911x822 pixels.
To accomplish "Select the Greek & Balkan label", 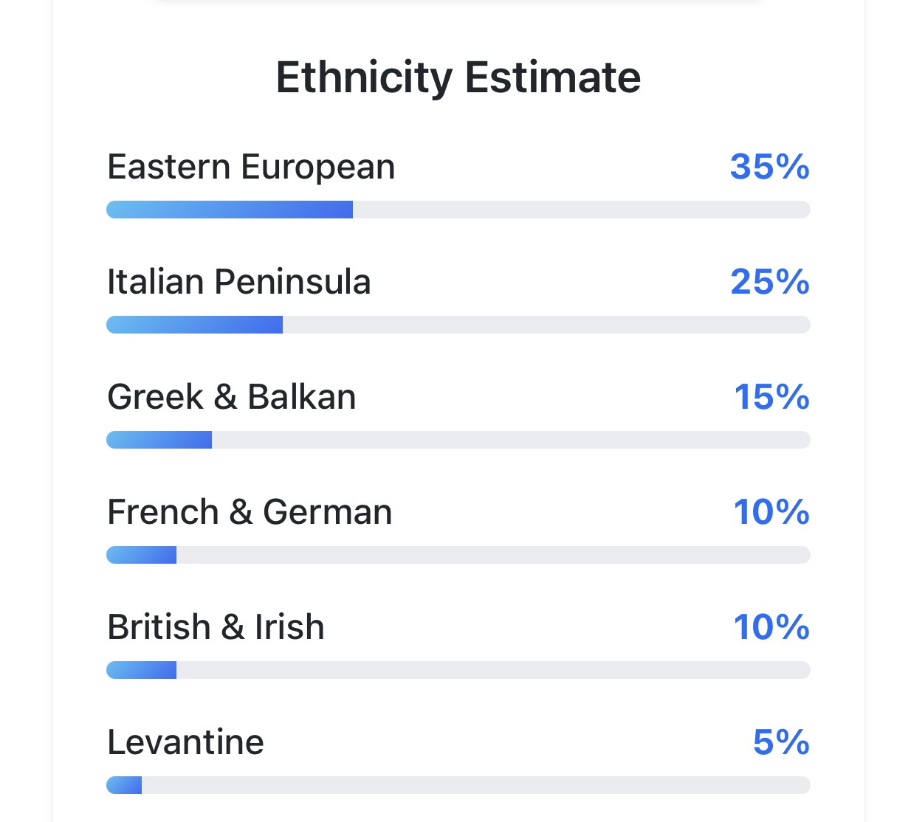I will point(231,397).
